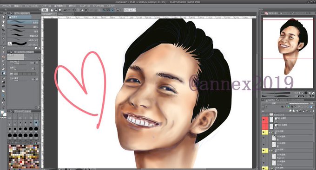Select the Move layer tool
316x170 pixels.
[3, 30]
